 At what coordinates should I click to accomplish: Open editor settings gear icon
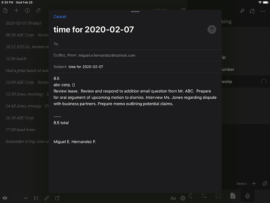(183, 198)
